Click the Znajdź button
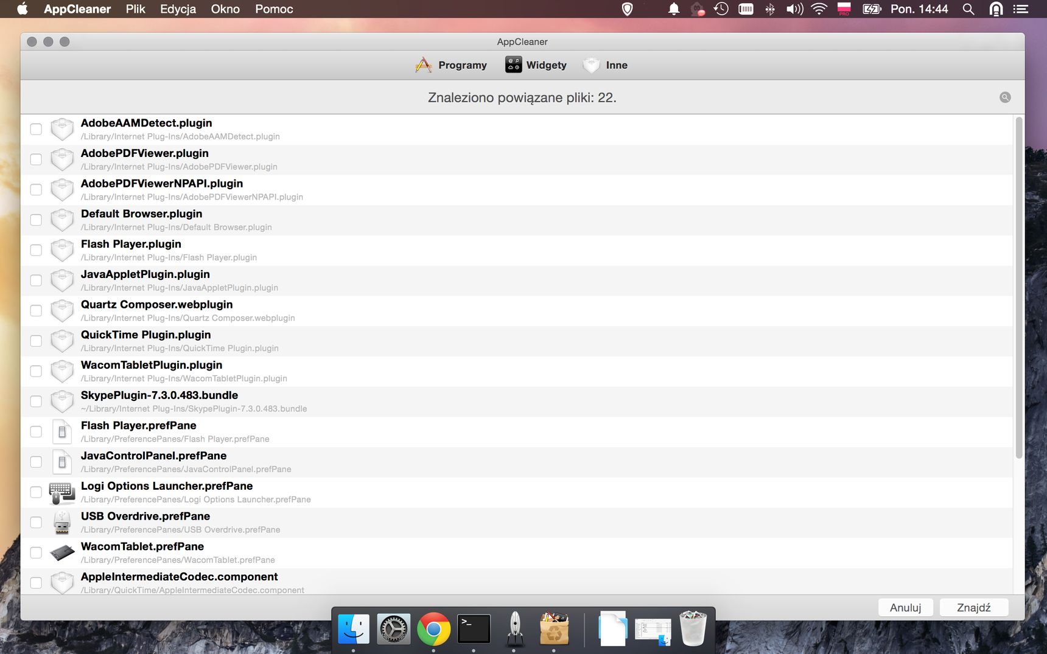Image resolution: width=1047 pixels, height=654 pixels. coord(974,607)
